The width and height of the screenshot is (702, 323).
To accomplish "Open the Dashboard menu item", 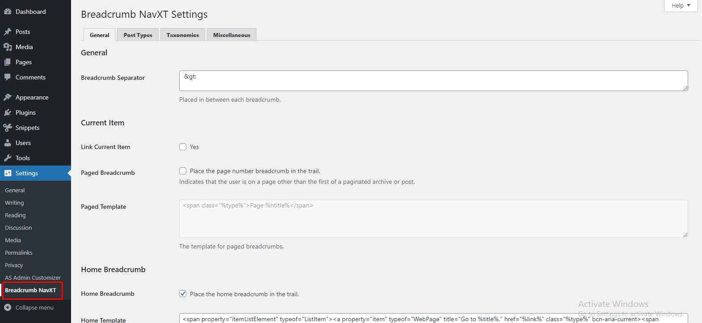I will pos(35,12).
